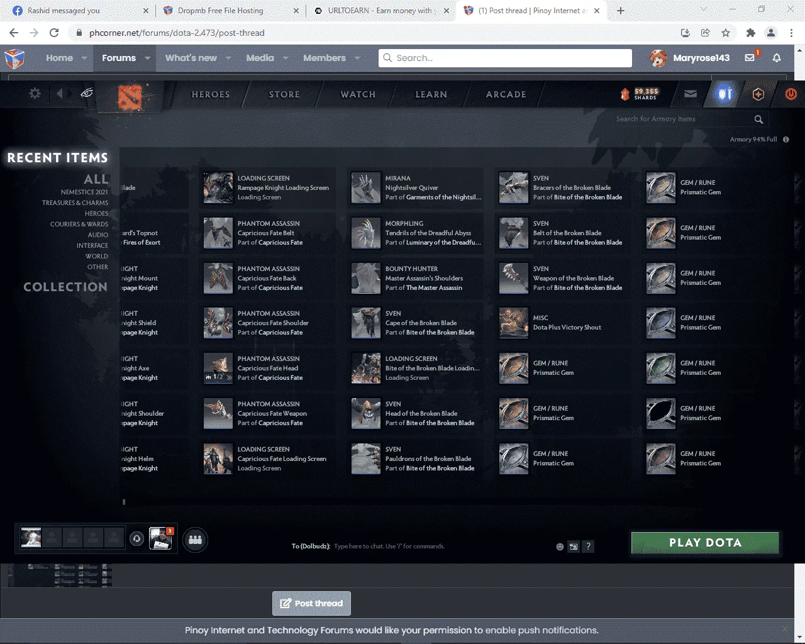Open the Maryrose143 account link
This screenshot has width=805, height=644.
click(x=690, y=58)
